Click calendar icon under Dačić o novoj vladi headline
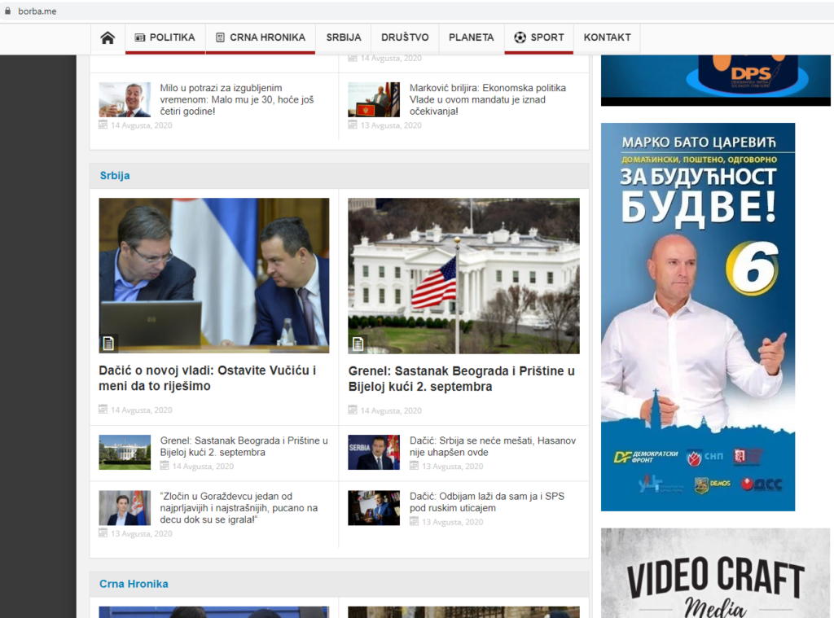This screenshot has height=618, width=834. 103,409
